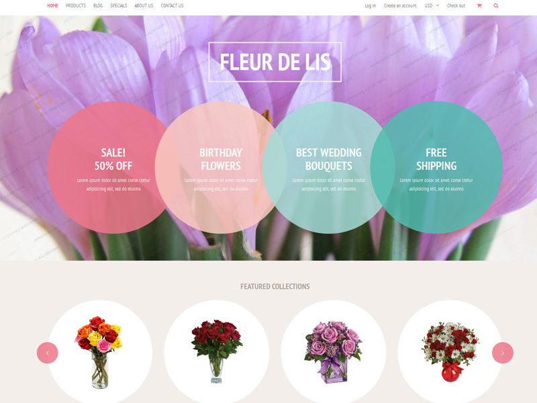Screen dimensions: 537x403
Task: Go to previous featured collection arrow
Action: click(x=47, y=353)
